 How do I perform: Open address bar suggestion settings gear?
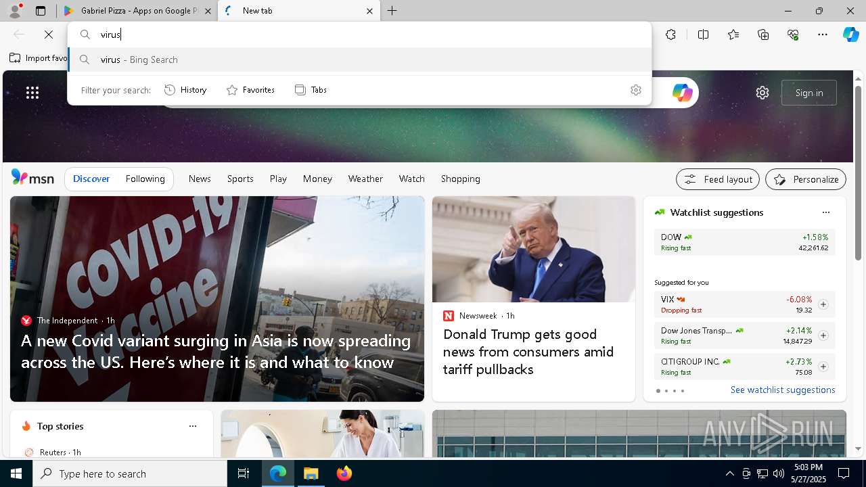(x=635, y=90)
